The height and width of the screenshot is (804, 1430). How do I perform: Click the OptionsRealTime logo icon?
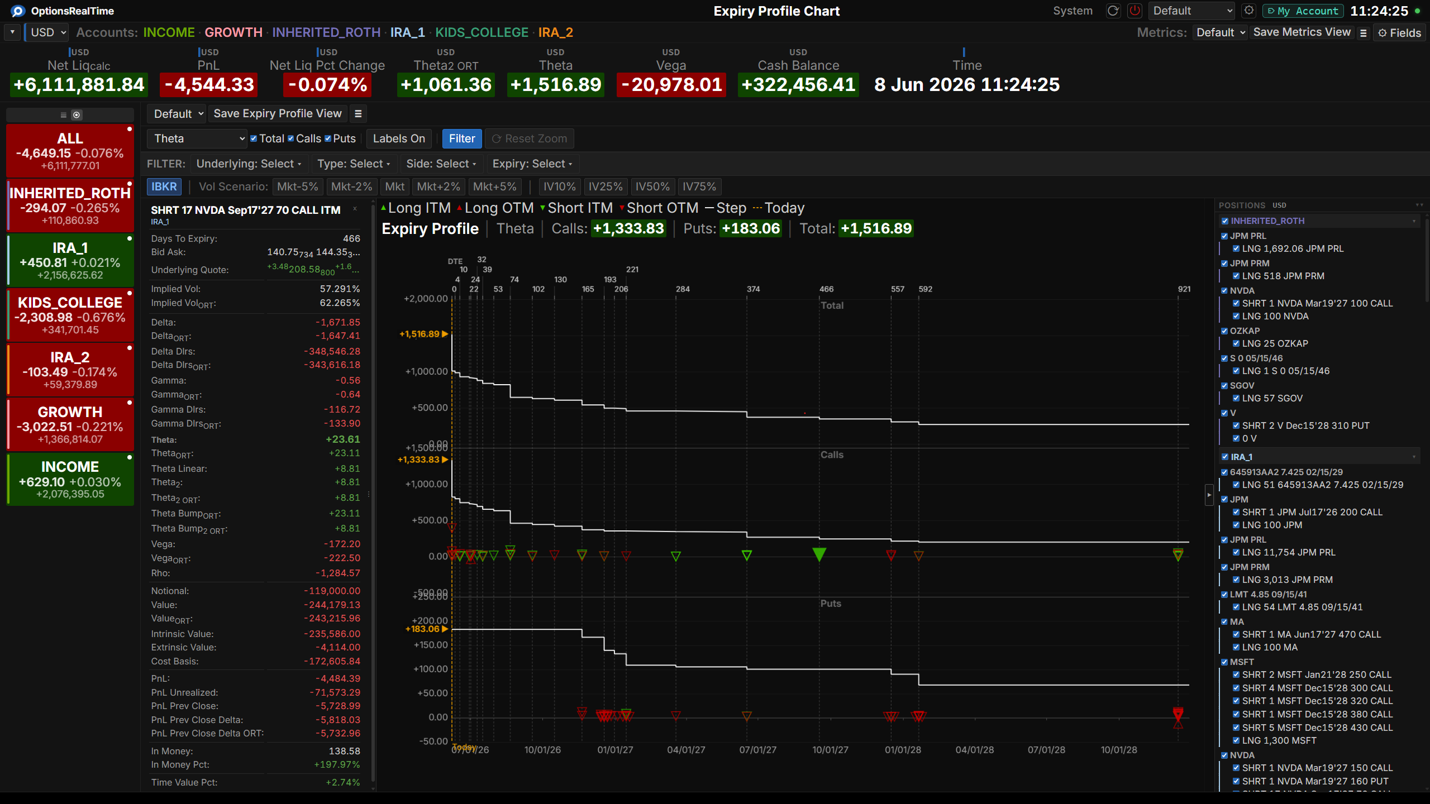click(x=18, y=11)
